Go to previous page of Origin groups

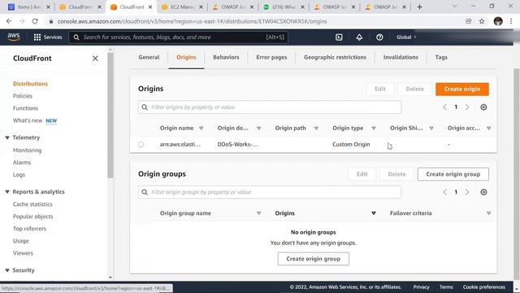tap(444, 192)
